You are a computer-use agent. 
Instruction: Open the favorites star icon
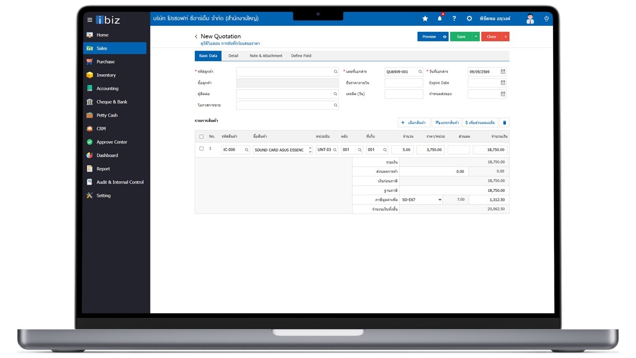pyautogui.click(x=425, y=18)
